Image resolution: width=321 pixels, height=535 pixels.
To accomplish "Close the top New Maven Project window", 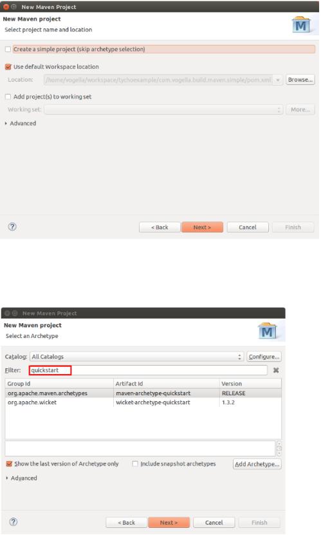I will pos(6,7).
